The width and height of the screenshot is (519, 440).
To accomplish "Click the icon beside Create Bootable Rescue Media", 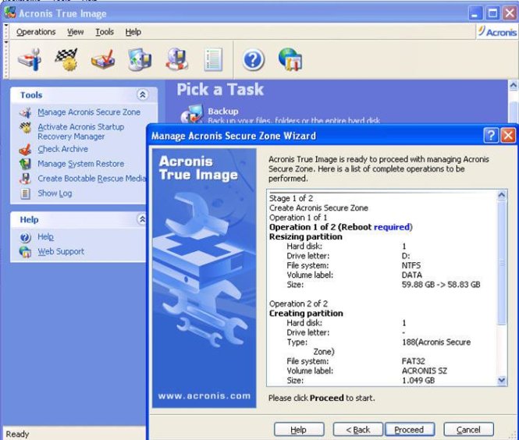I will pos(26,179).
